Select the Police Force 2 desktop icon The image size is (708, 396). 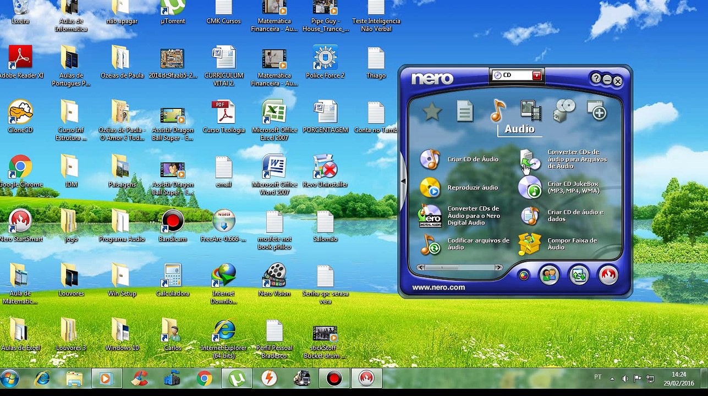[x=325, y=62]
